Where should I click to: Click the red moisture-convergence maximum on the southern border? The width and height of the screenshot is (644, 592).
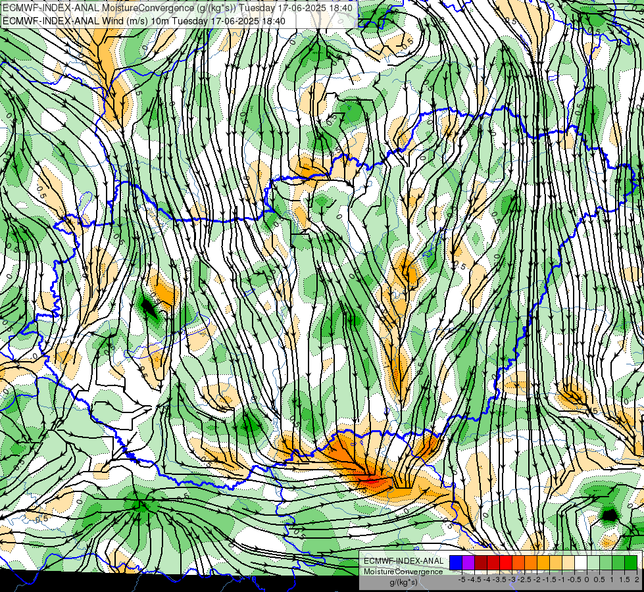pos(372,480)
